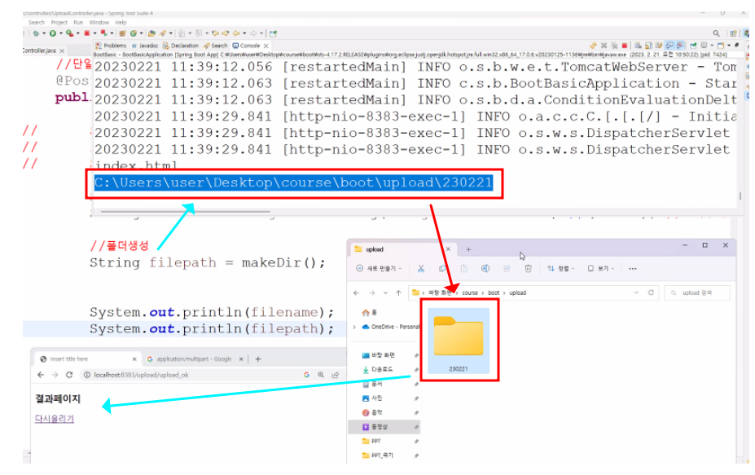The width and height of the screenshot is (755, 475).
Task: Click the Open Type folder icon in the toolbar
Action: tap(151, 33)
